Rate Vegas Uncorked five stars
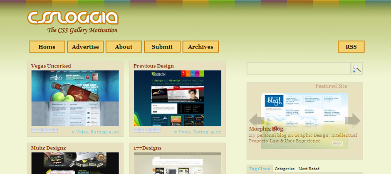The height and width of the screenshot is (174, 391). [x=55, y=130]
